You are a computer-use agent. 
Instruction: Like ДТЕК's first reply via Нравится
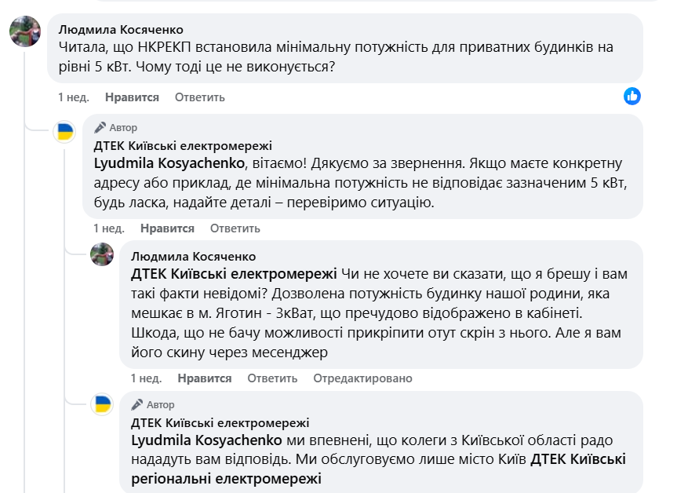(x=167, y=228)
